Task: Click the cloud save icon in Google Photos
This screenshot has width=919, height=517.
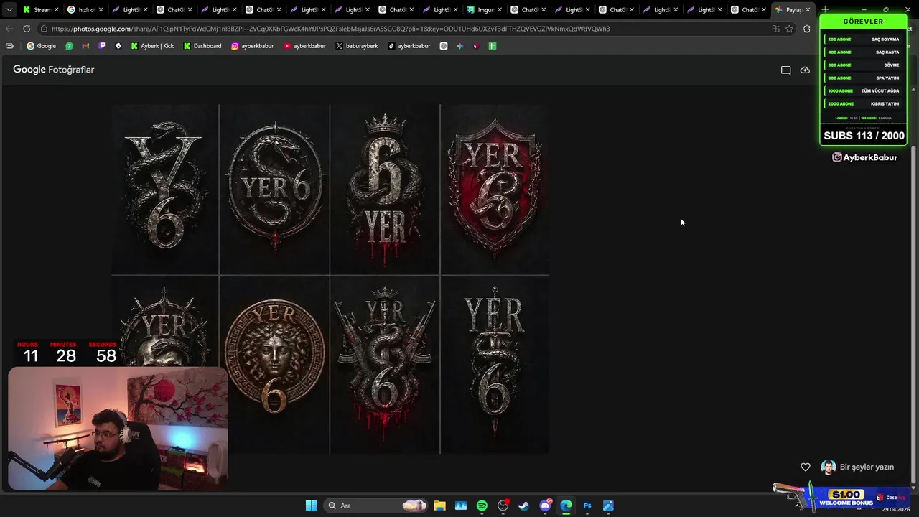Action: 805,70
